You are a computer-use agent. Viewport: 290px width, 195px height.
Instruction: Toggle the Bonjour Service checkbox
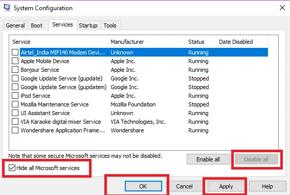(x=15, y=70)
